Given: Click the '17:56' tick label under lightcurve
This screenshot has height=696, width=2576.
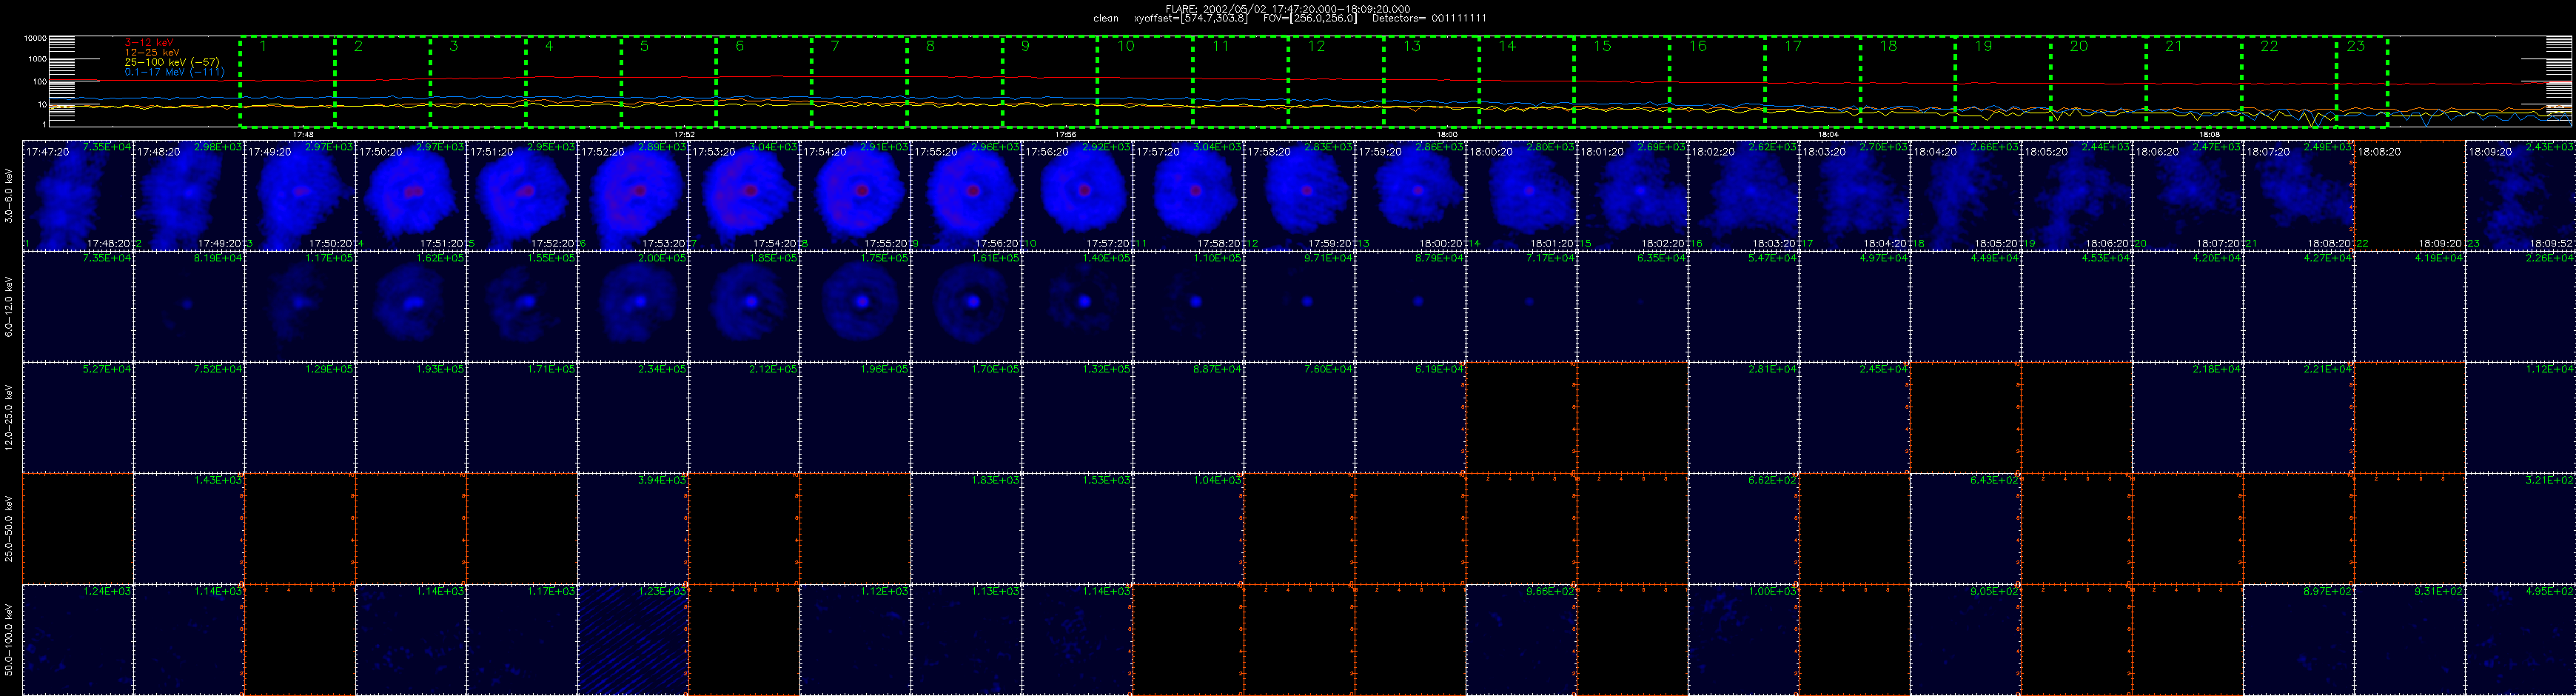Looking at the screenshot, I should click(1066, 134).
